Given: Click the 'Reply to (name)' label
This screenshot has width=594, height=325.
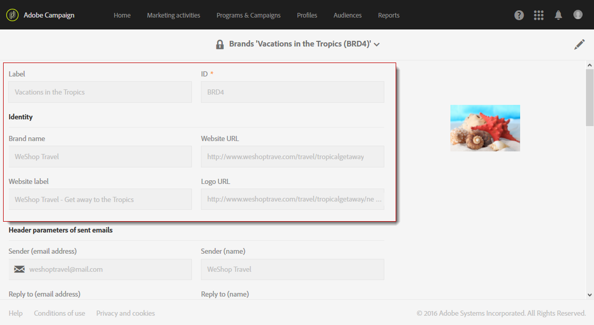Looking at the screenshot, I should click(225, 294).
